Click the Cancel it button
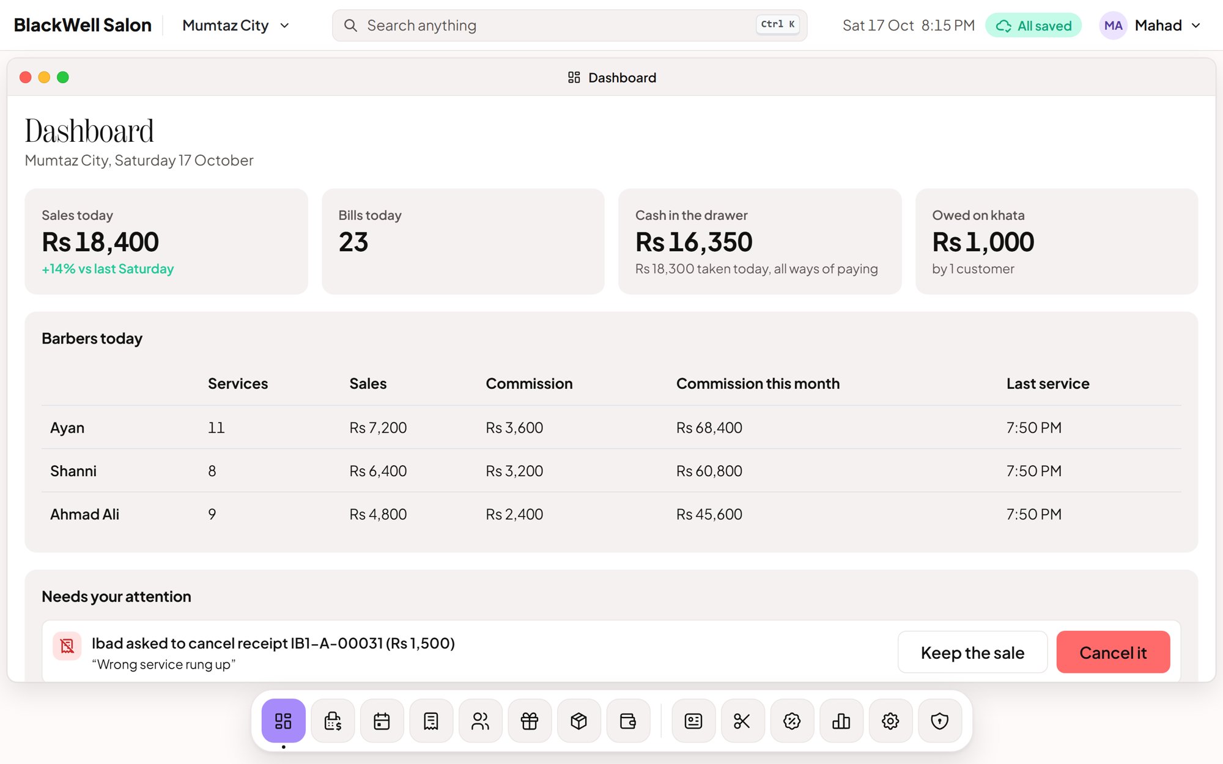This screenshot has height=764, width=1223. tap(1113, 652)
